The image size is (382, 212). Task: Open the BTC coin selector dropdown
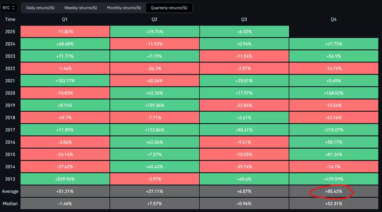tap(10, 7)
